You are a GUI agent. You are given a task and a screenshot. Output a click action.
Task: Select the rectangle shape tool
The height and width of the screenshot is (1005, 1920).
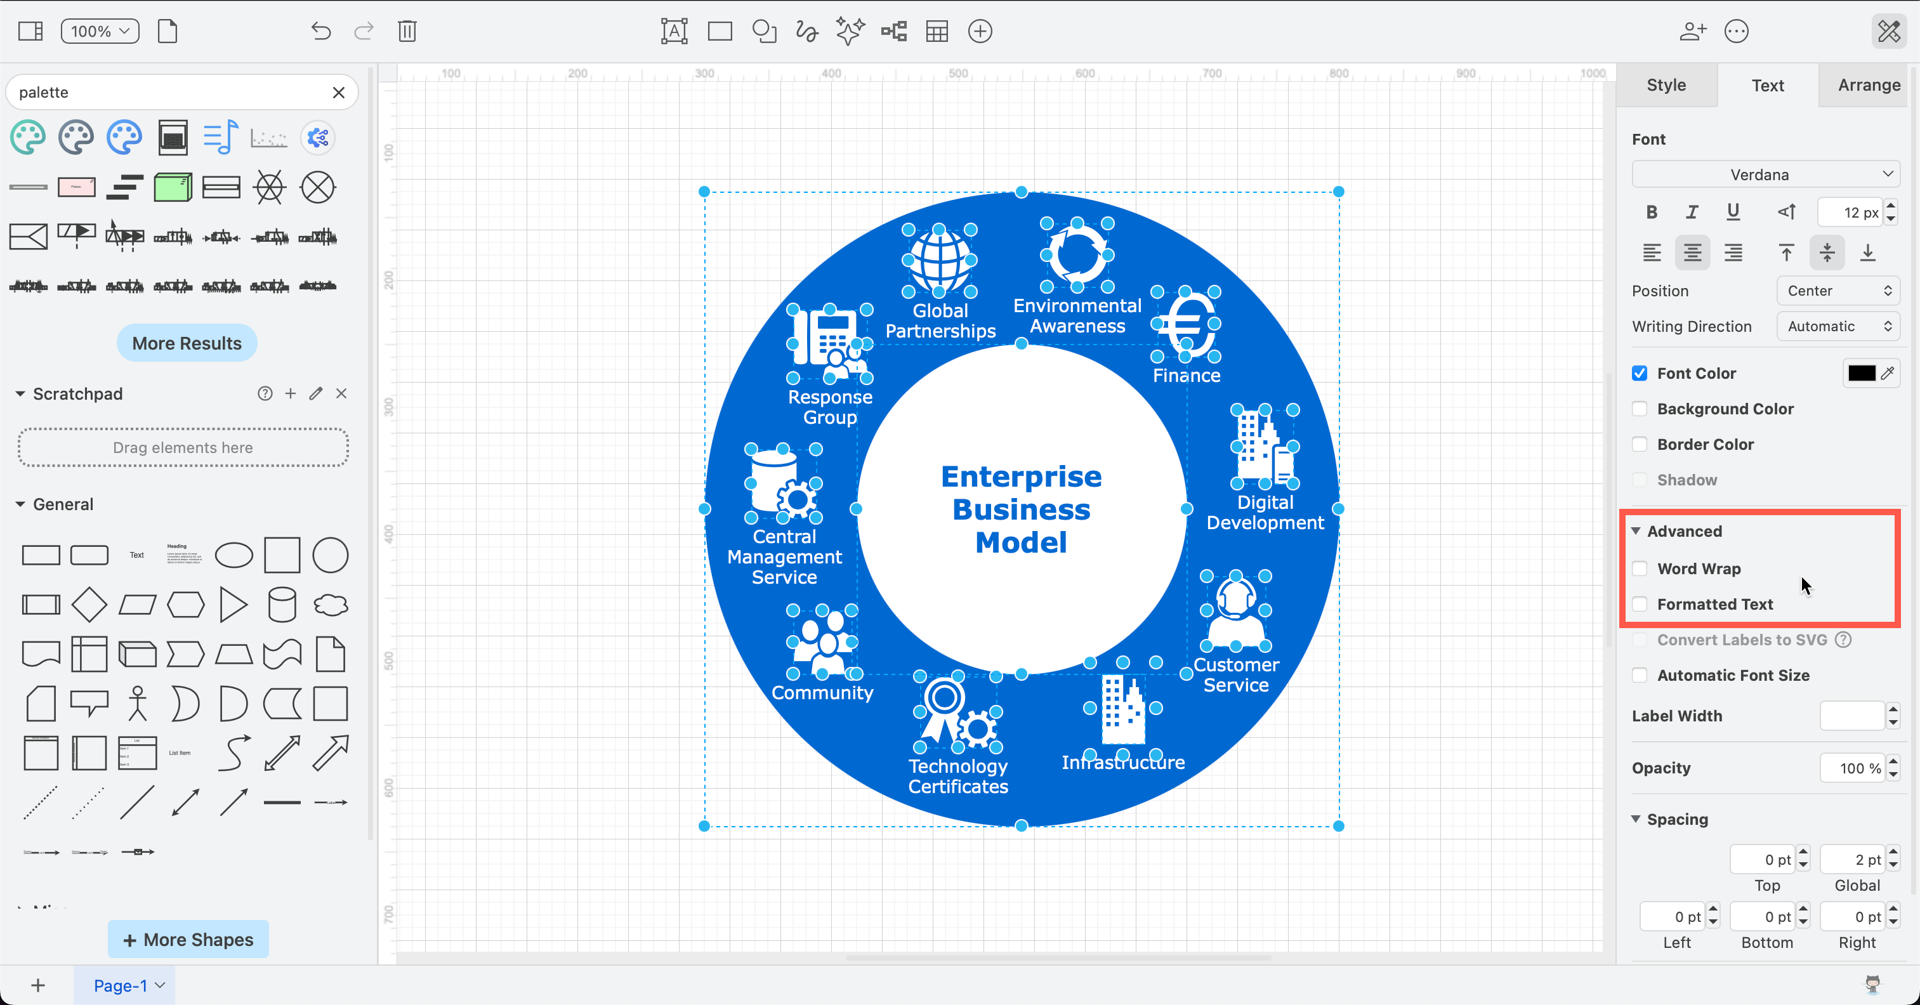(720, 31)
